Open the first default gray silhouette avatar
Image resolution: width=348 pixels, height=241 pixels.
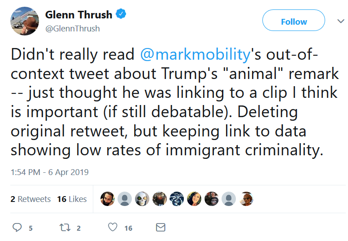[x=125, y=199]
